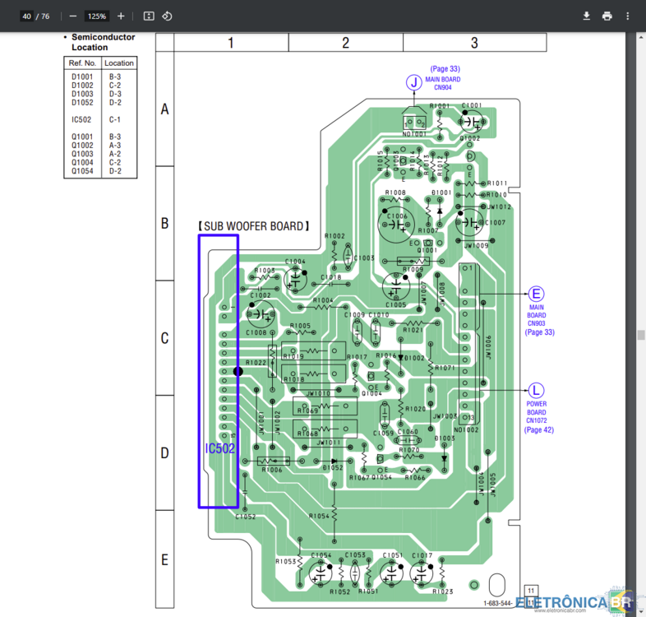Viewport: 646px width, 617px height.
Task: Click the 125% zoom level field
Action: pos(97,16)
